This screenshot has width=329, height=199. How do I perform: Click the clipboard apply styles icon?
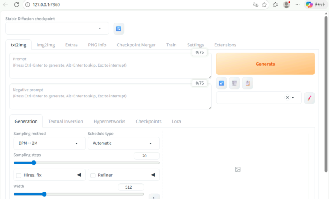click(247, 83)
